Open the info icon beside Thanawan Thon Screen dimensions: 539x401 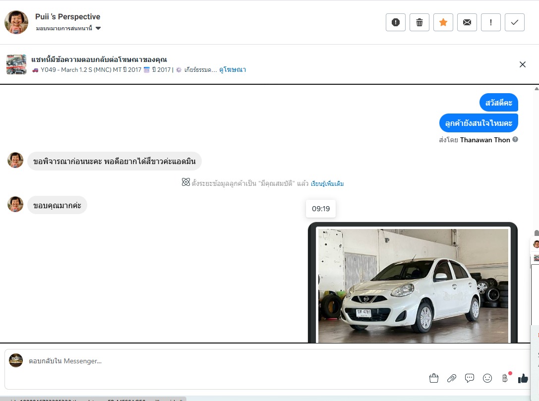[x=515, y=140]
